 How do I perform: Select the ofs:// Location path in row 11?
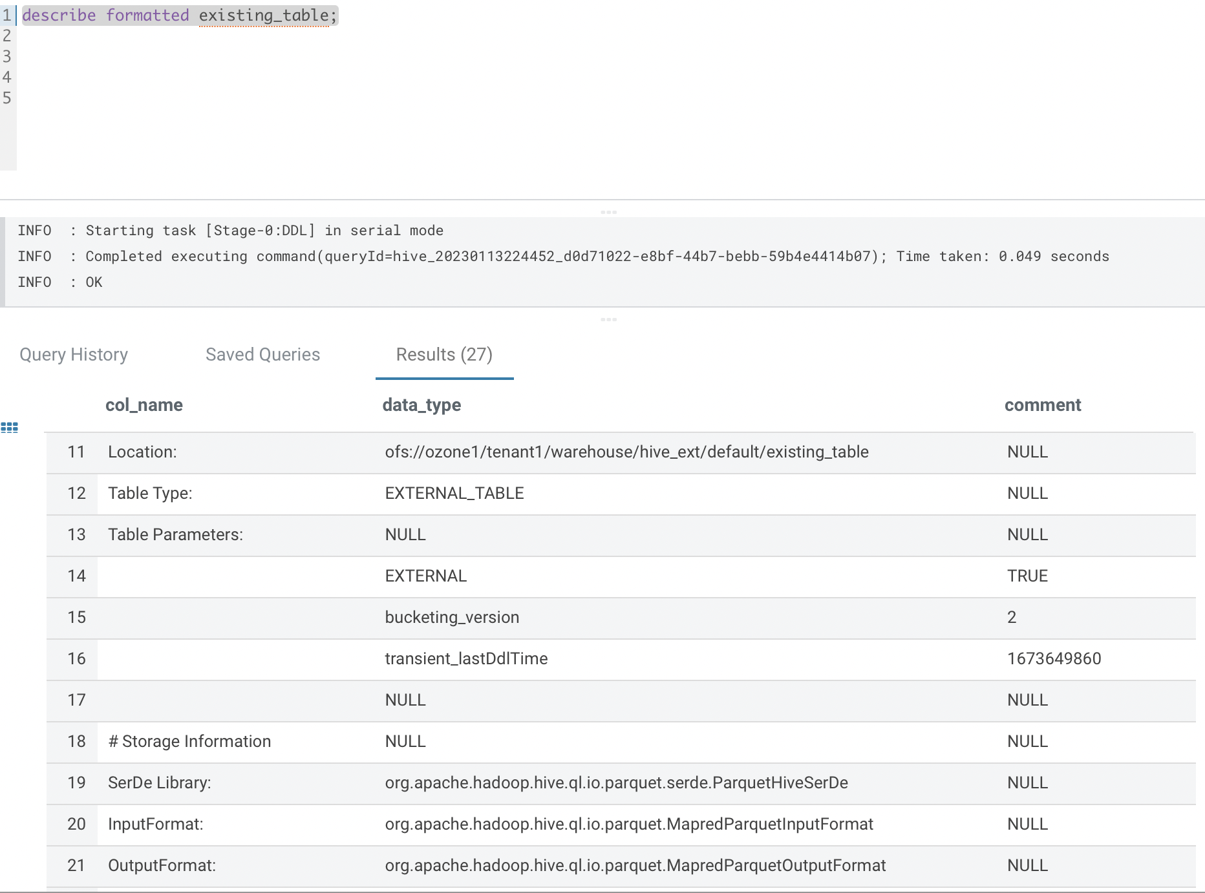(626, 452)
